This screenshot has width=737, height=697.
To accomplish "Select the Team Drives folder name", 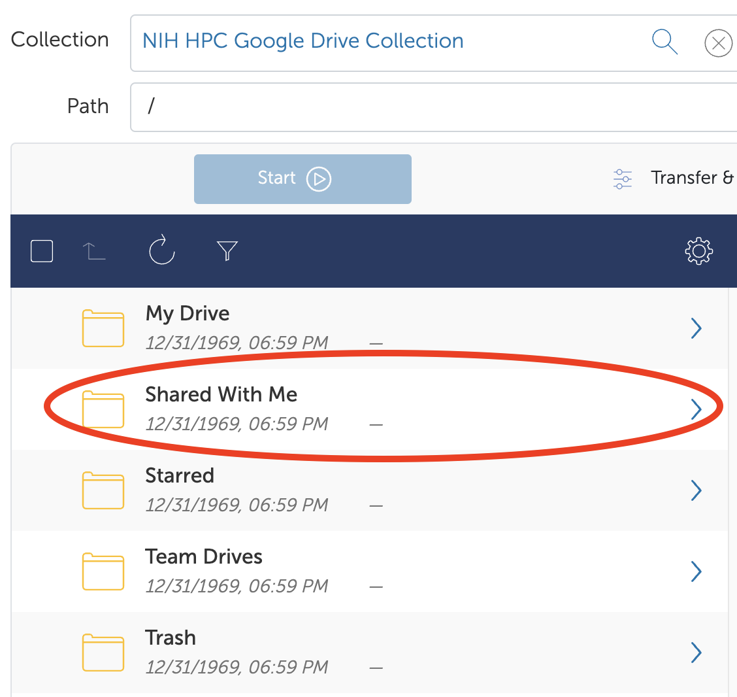I will click(x=204, y=556).
